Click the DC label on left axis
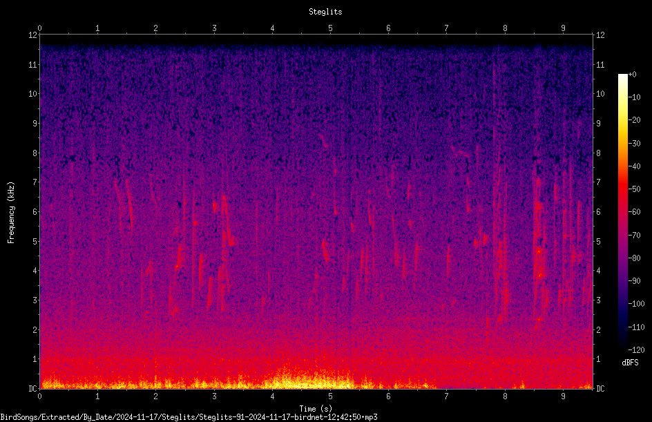652x422 pixels. pyautogui.click(x=33, y=388)
